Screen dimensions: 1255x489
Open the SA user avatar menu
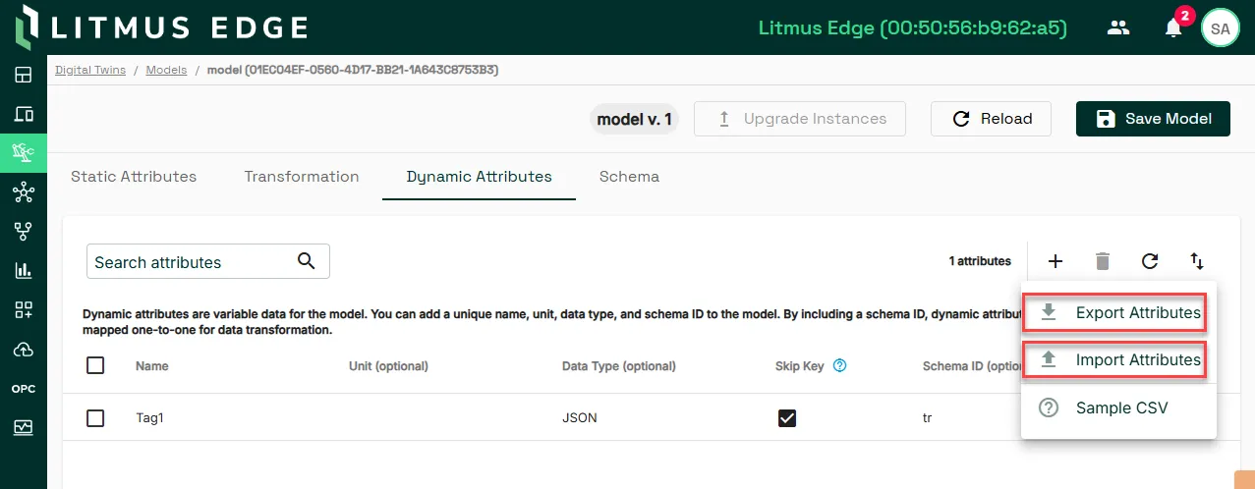[x=1220, y=27]
